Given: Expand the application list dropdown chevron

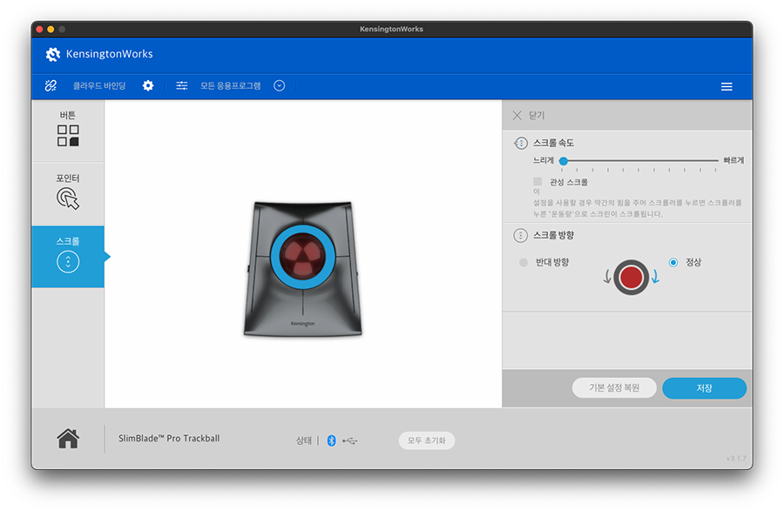Looking at the screenshot, I should coord(280,86).
